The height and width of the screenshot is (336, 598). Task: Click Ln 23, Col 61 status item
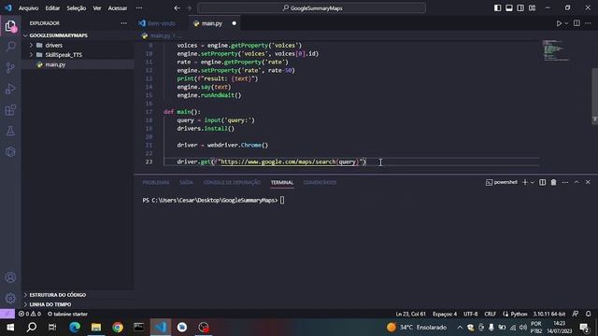410,314
